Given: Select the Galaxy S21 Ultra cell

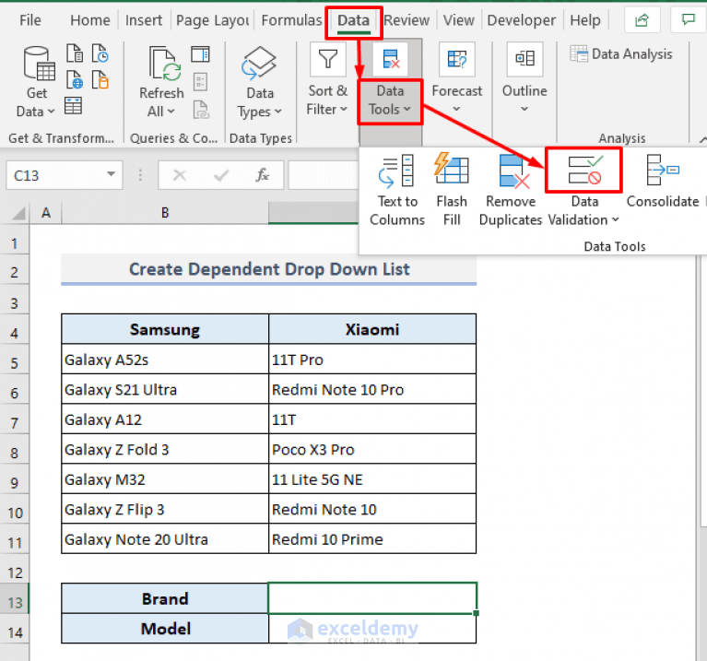Looking at the screenshot, I should (165, 390).
